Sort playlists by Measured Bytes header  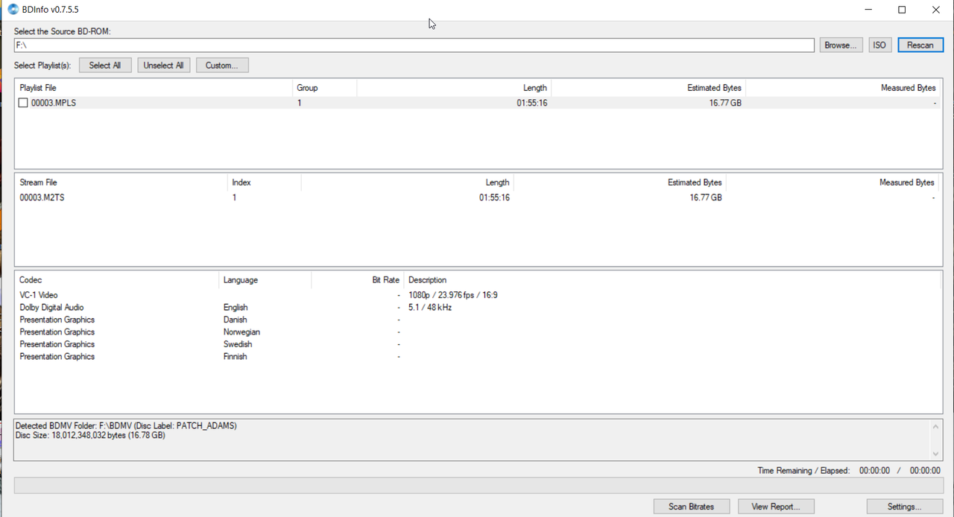click(842, 88)
